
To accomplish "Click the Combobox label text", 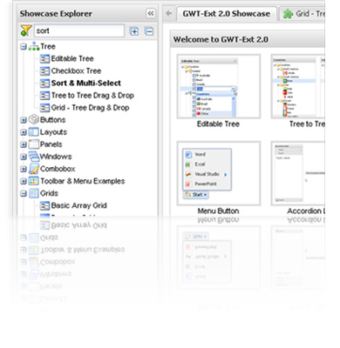I will (58, 169).
